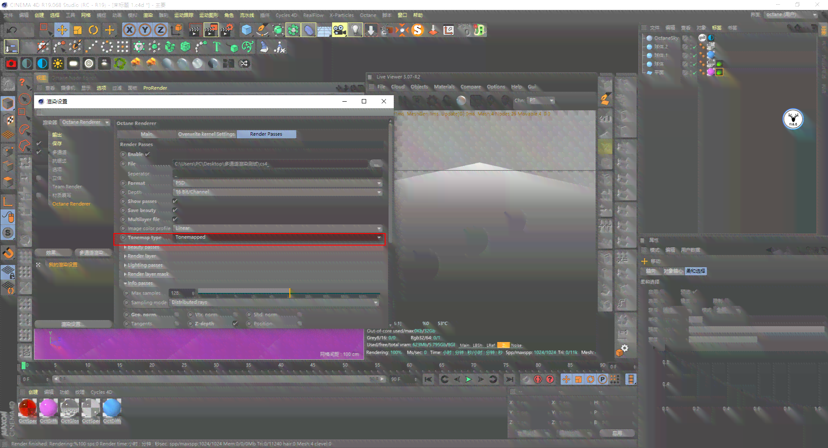Click the file browse button next to File path
The height and width of the screenshot is (448, 828).
pos(376,164)
